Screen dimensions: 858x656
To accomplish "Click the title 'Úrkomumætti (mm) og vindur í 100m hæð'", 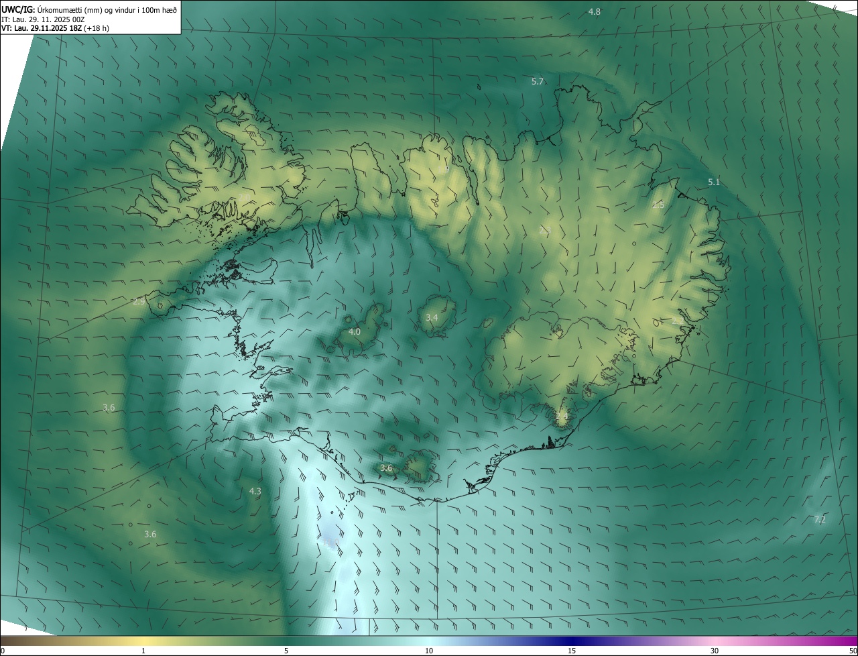I will 107,9.
